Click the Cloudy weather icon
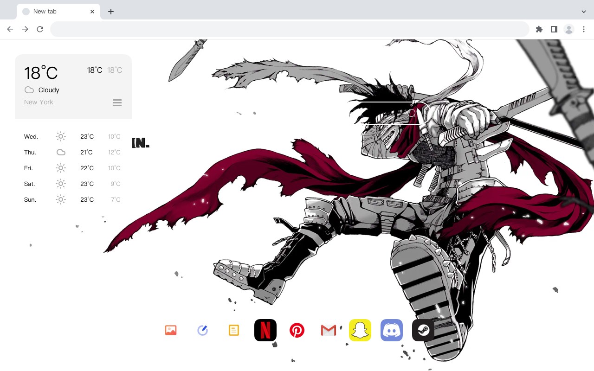 29,90
